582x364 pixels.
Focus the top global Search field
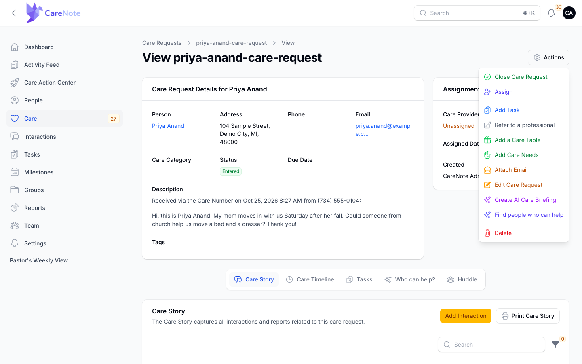pyautogui.click(x=477, y=13)
